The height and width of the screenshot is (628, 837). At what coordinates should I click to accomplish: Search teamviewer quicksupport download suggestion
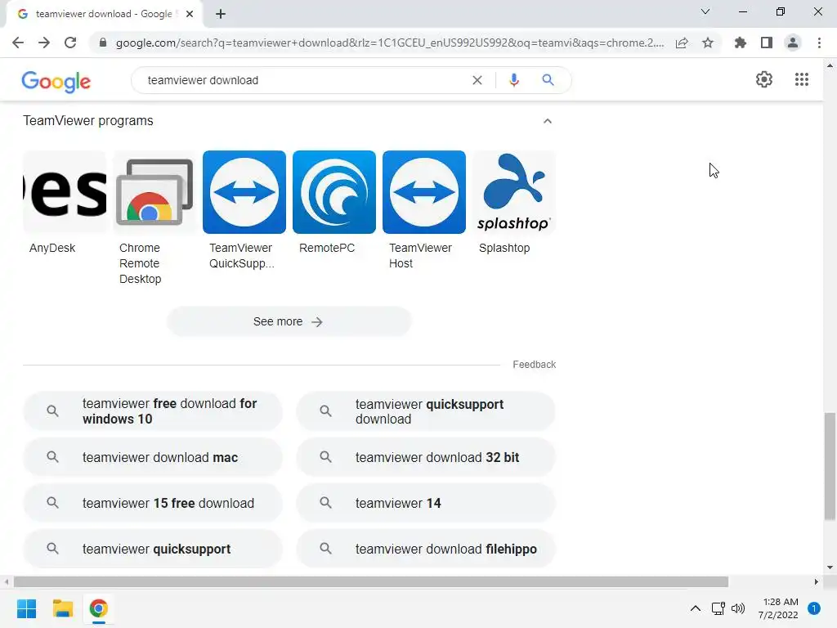(426, 411)
